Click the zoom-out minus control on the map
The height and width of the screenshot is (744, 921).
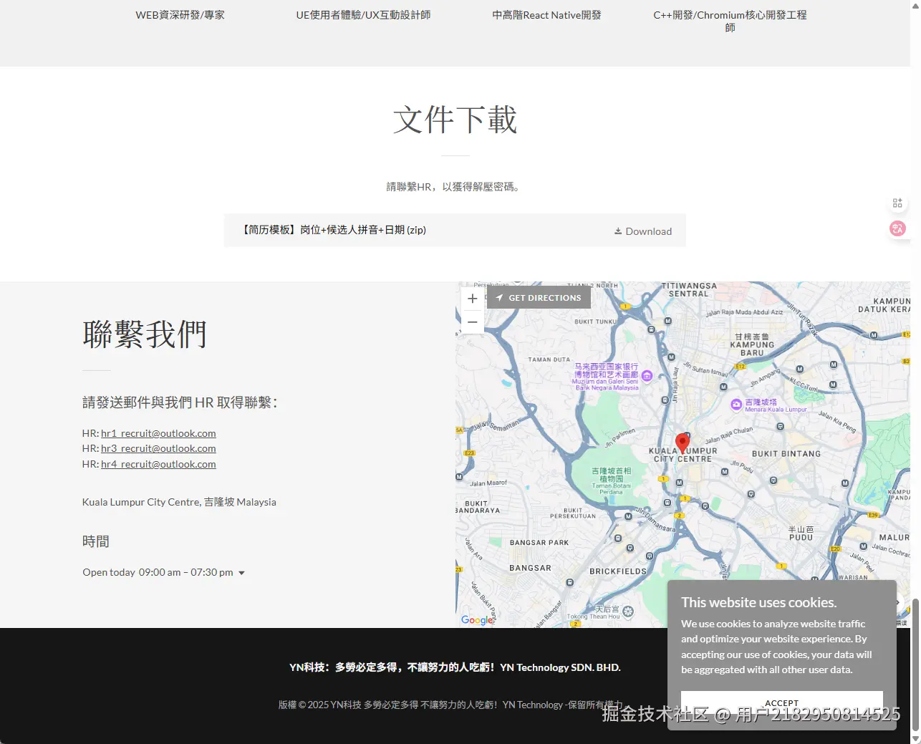(x=472, y=322)
